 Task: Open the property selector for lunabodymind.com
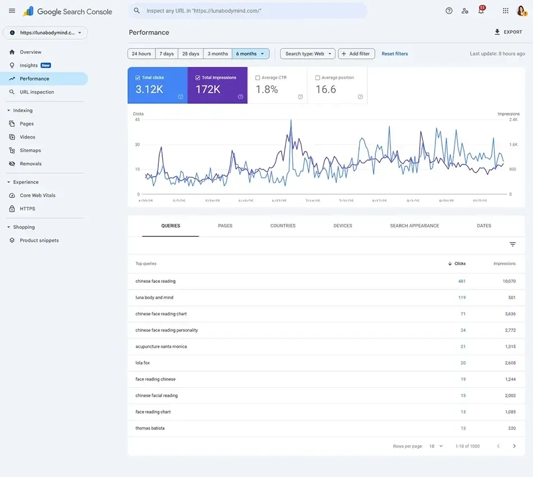45,32
